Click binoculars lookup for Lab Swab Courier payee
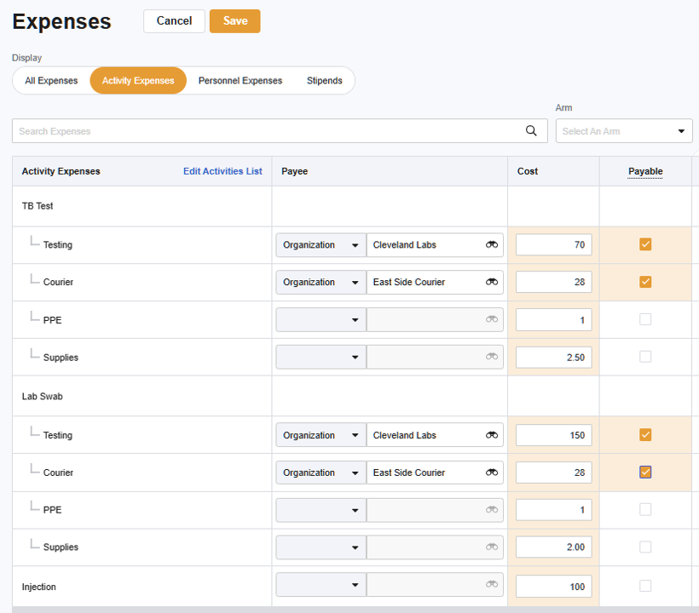This screenshot has width=699, height=613. (x=492, y=473)
